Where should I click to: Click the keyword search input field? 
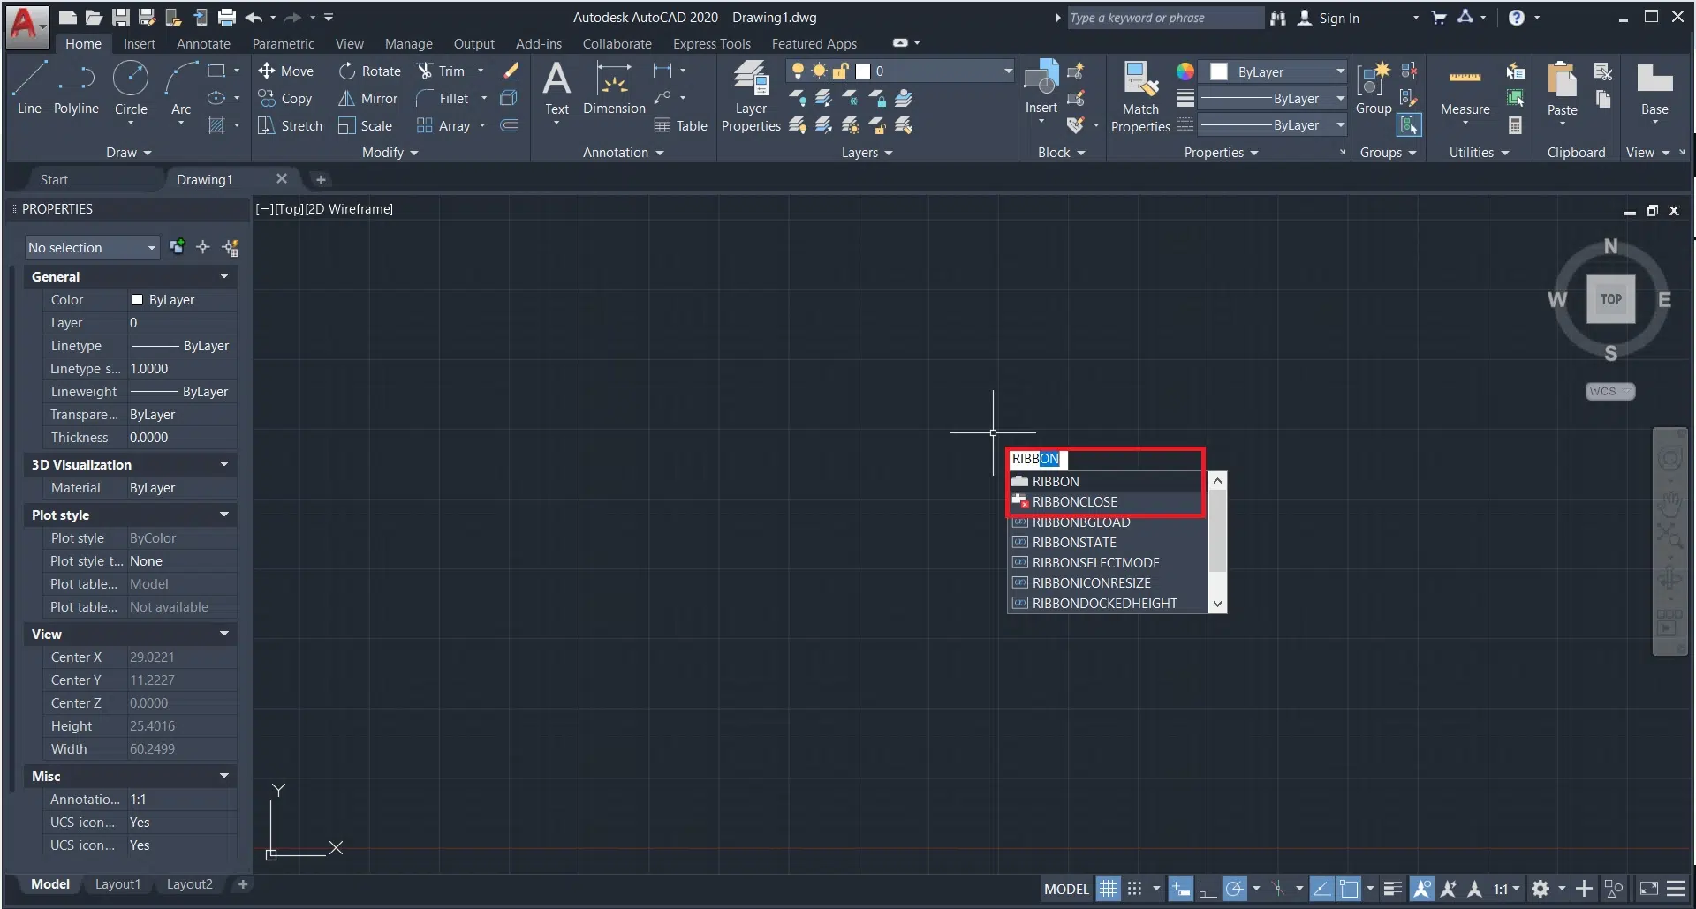(x=1163, y=18)
